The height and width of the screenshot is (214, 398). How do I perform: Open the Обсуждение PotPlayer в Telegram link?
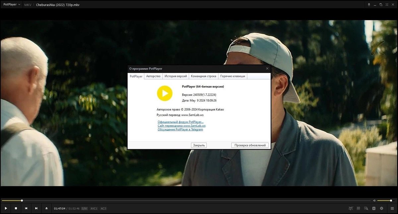point(180,130)
